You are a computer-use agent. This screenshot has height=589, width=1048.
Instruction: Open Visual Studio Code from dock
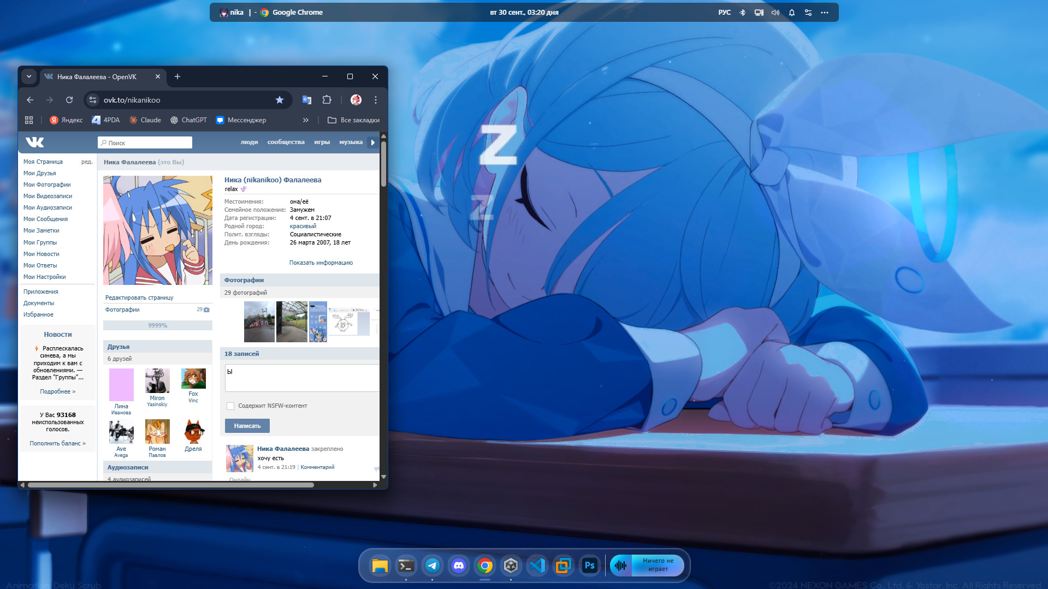click(537, 566)
